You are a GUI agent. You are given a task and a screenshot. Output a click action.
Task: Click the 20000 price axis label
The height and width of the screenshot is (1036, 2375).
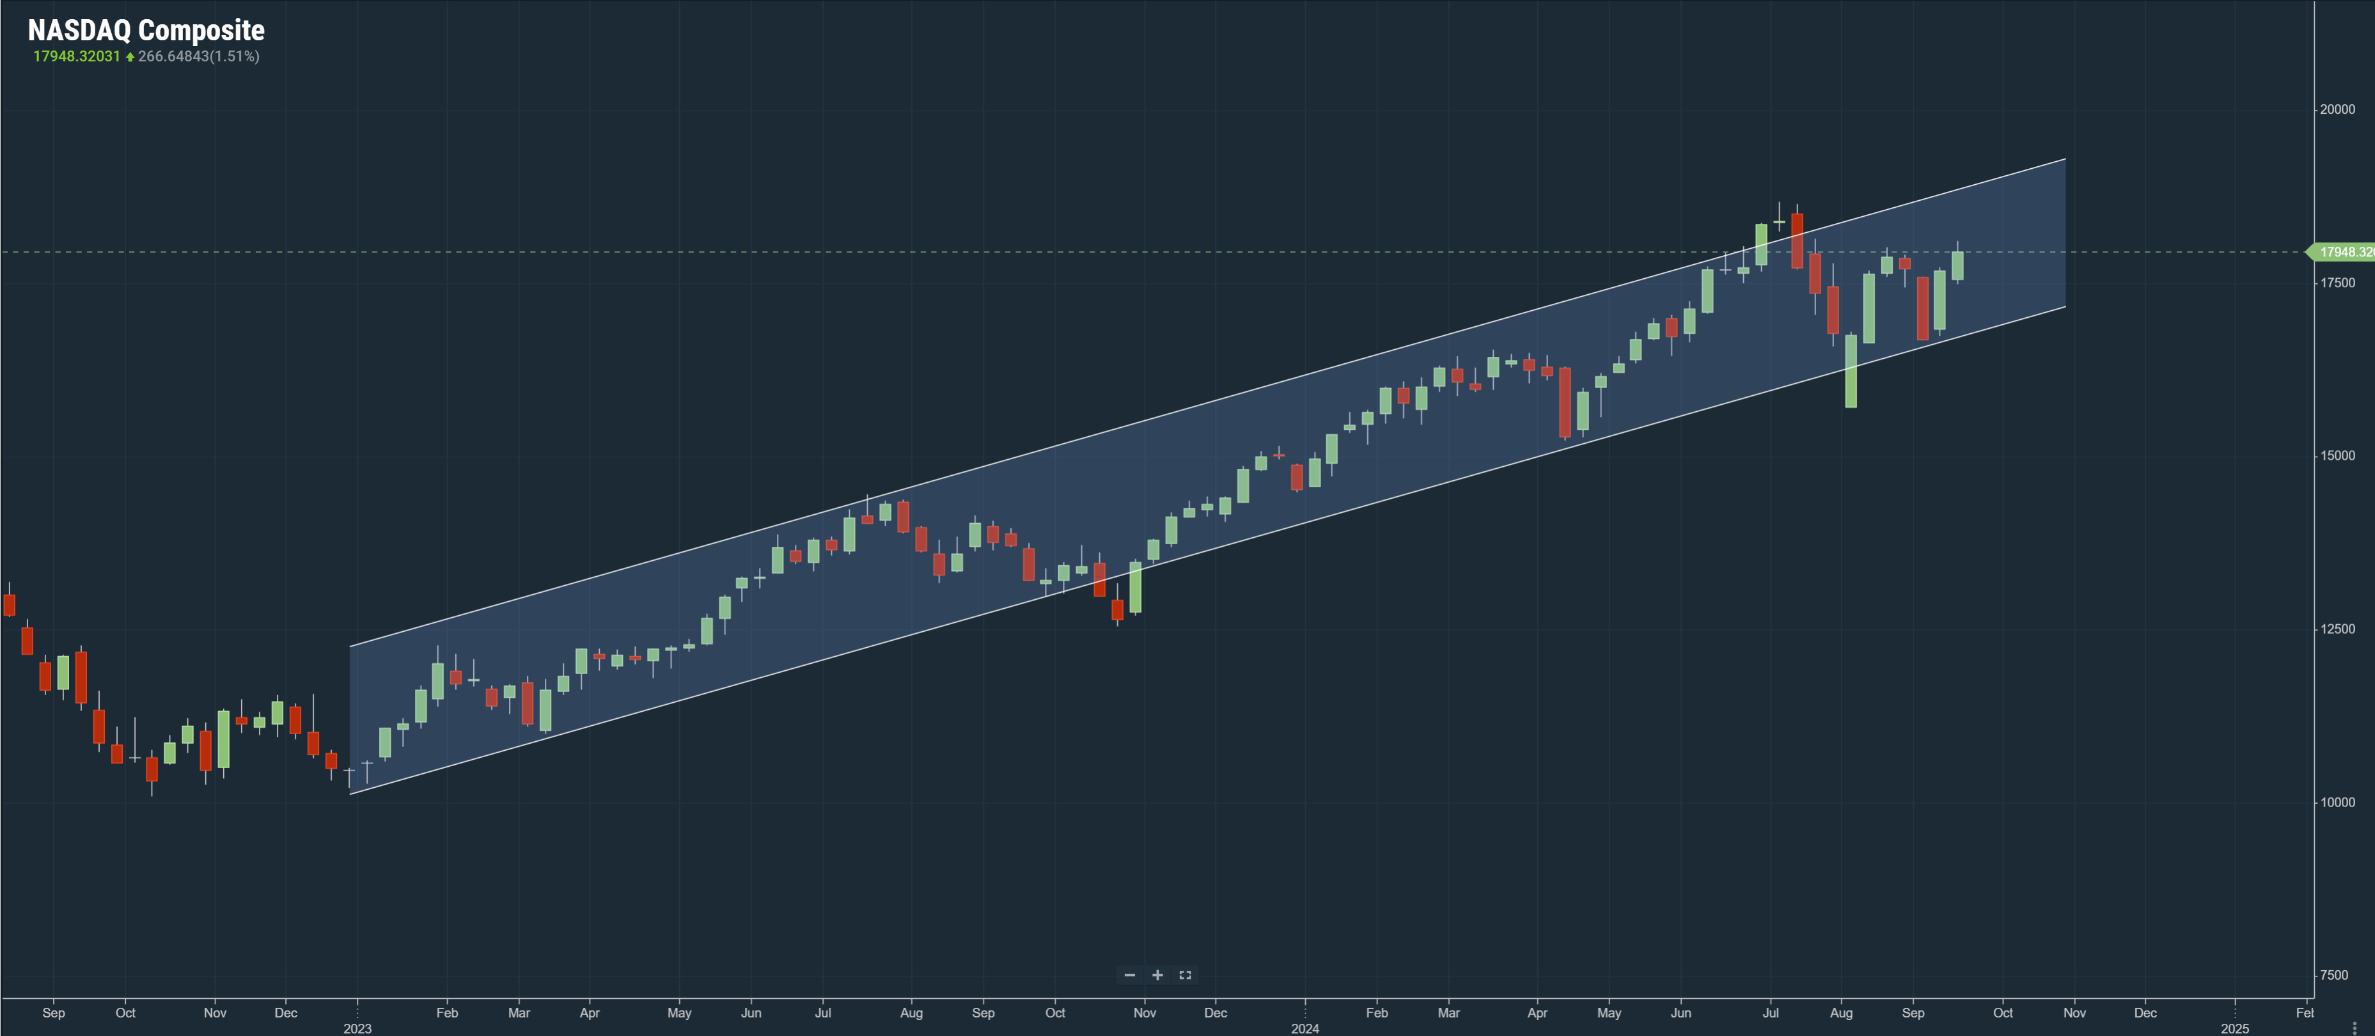point(2337,109)
